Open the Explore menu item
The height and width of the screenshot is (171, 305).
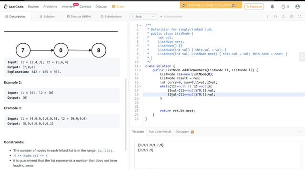click(33, 7)
